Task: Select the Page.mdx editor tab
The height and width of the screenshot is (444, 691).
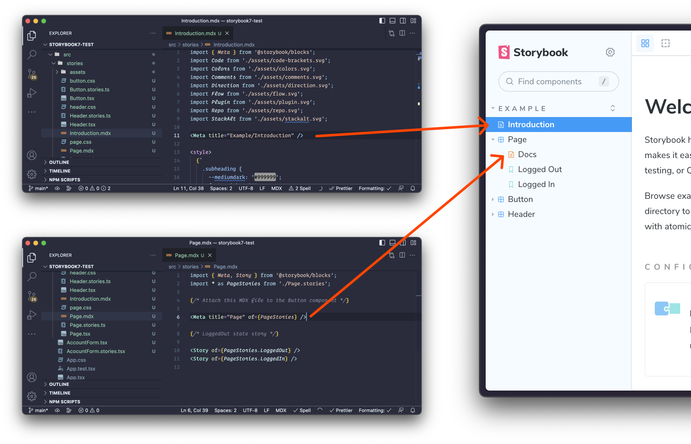Action: (x=187, y=255)
